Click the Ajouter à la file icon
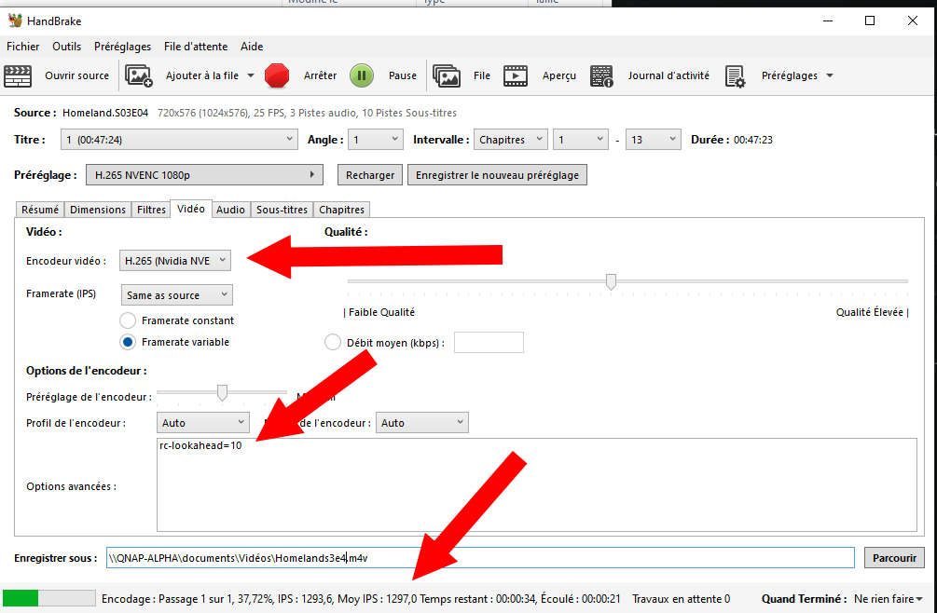Viewport: 937px width, 613px height. pyautogui.click(x=139, y=75)
